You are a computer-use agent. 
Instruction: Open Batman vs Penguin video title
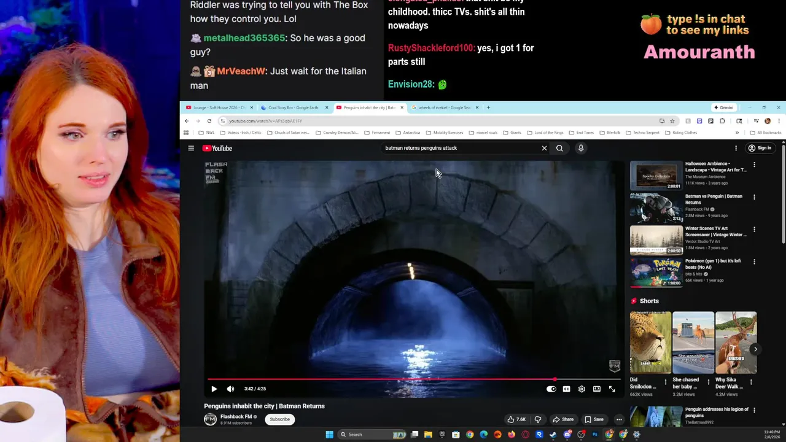tap(714, 199)
